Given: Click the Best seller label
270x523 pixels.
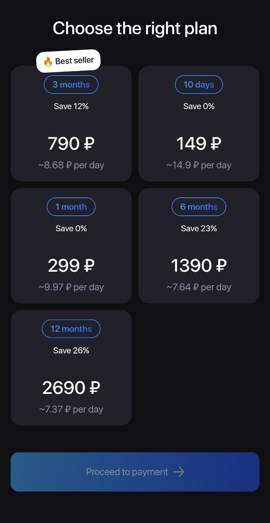Looking at the screenshot, I should click(x=74, y=60).
